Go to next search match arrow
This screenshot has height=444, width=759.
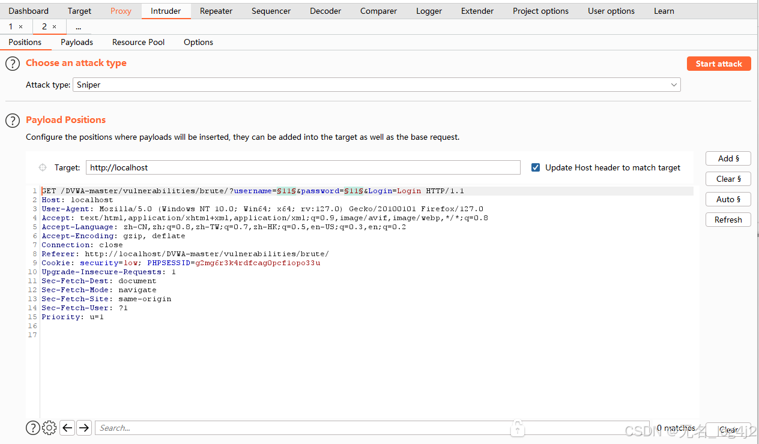[84, 428]
